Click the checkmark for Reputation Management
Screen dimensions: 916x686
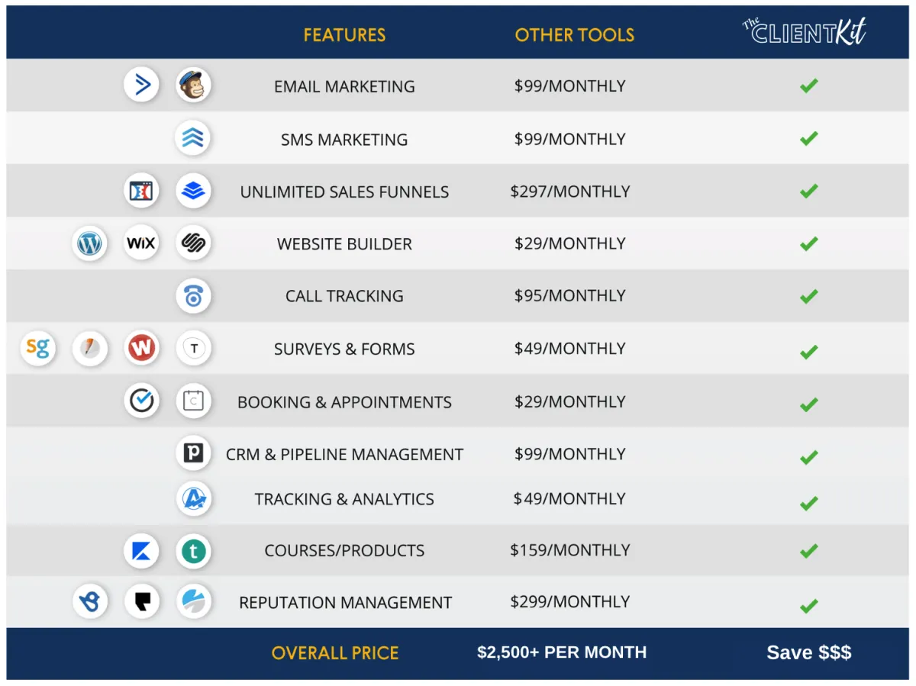(x=809, y=606)
